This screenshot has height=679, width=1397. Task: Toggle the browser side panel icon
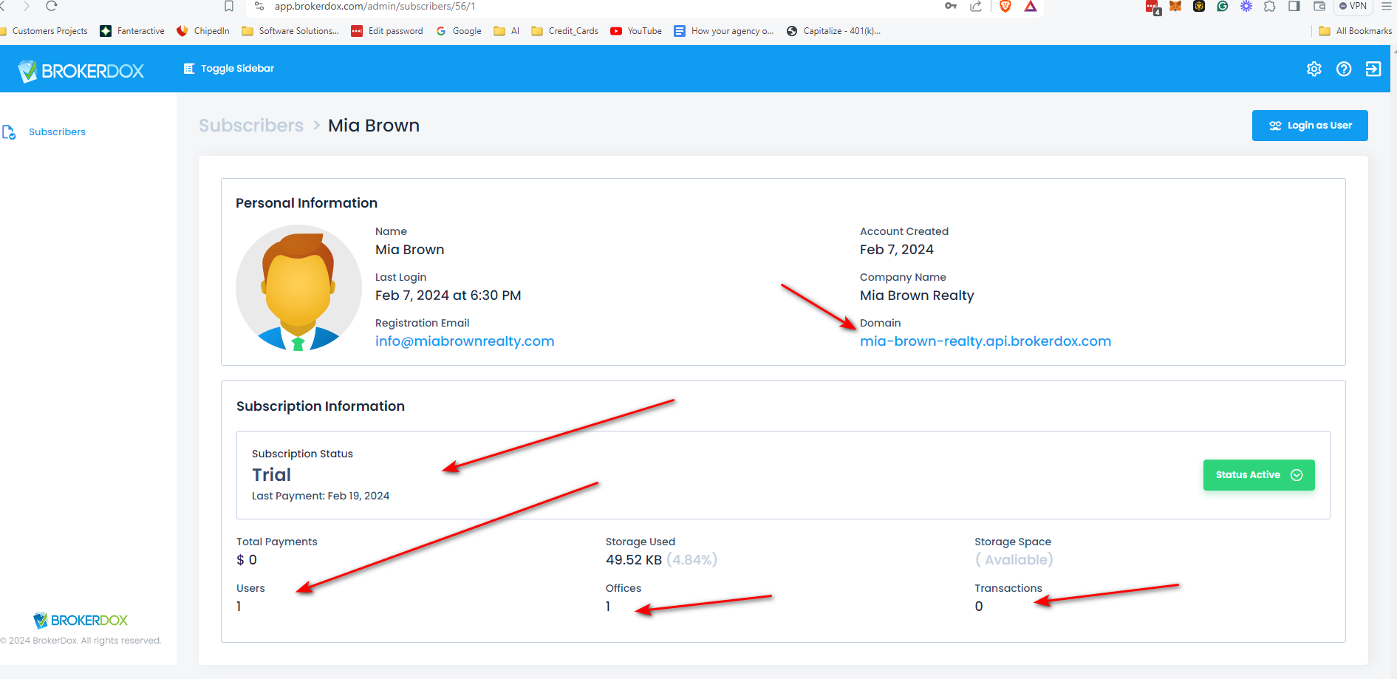pos(1294,6)
